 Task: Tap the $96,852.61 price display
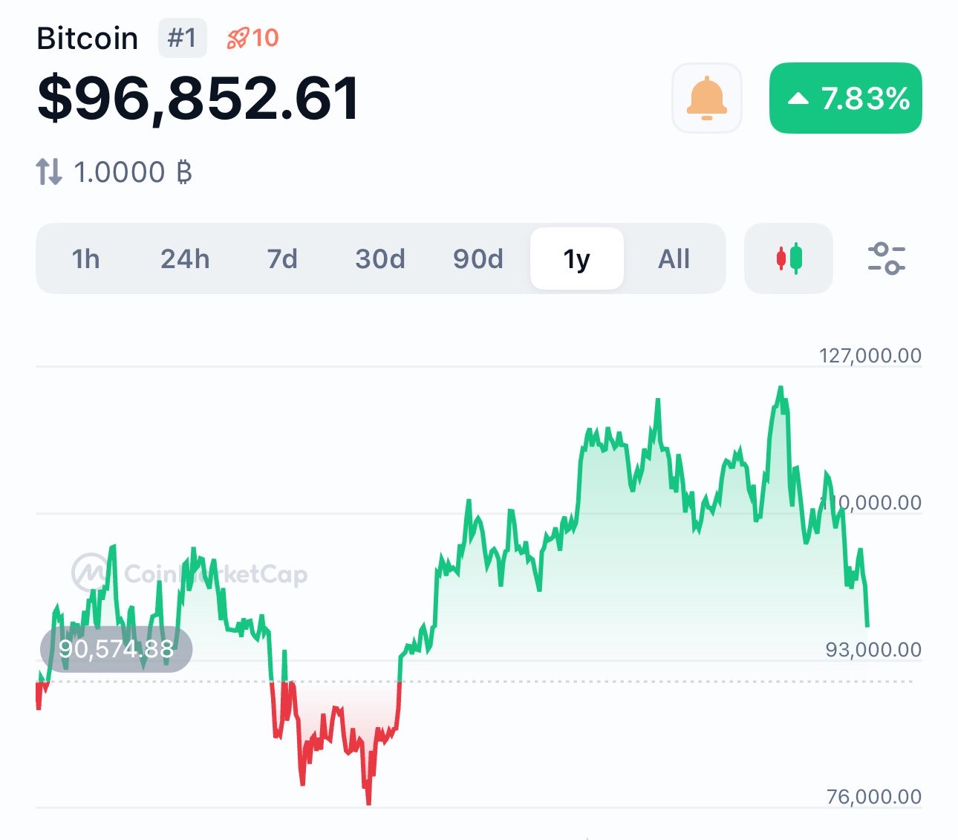[x=198, y=98]
